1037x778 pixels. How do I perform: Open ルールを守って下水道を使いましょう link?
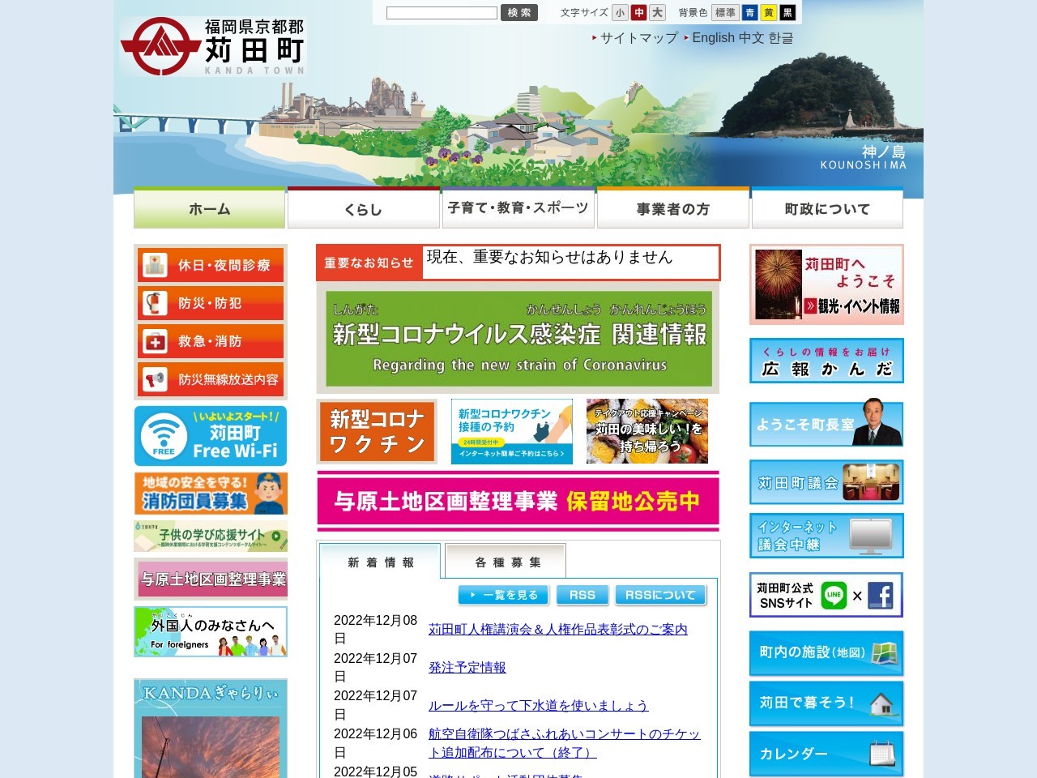539,705
